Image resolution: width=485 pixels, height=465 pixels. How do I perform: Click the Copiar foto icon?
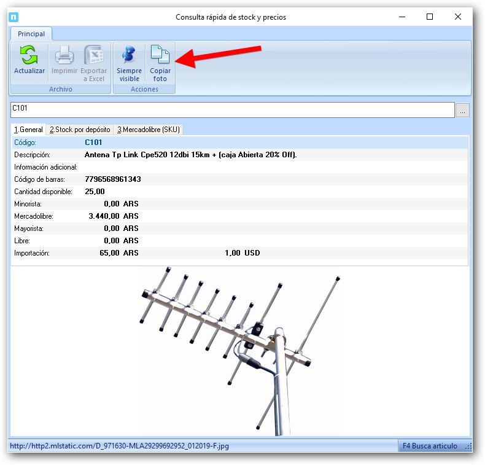point(160,56)
